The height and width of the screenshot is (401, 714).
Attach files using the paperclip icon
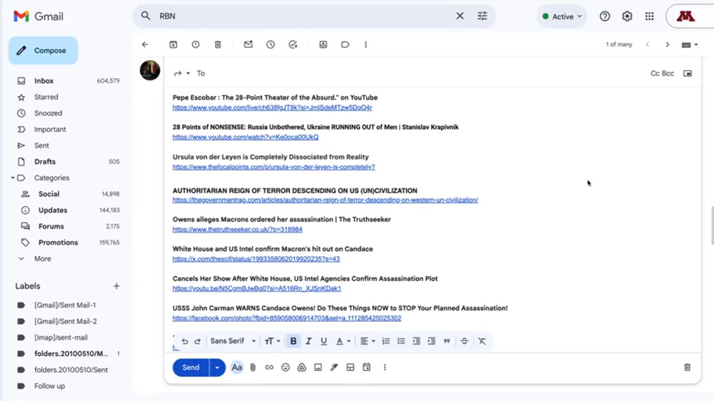[253, 368]
